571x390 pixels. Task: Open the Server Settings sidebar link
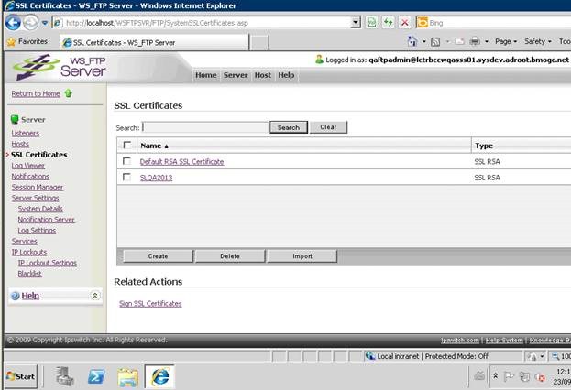[35, 199]
